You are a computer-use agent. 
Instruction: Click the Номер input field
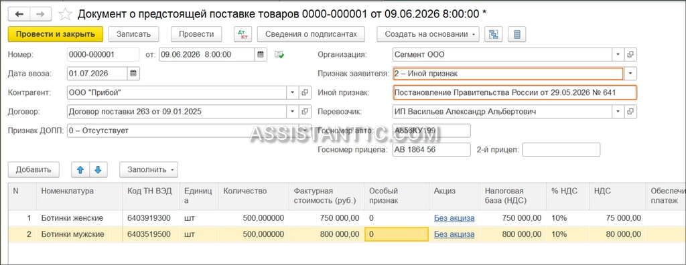pos(103,55)
